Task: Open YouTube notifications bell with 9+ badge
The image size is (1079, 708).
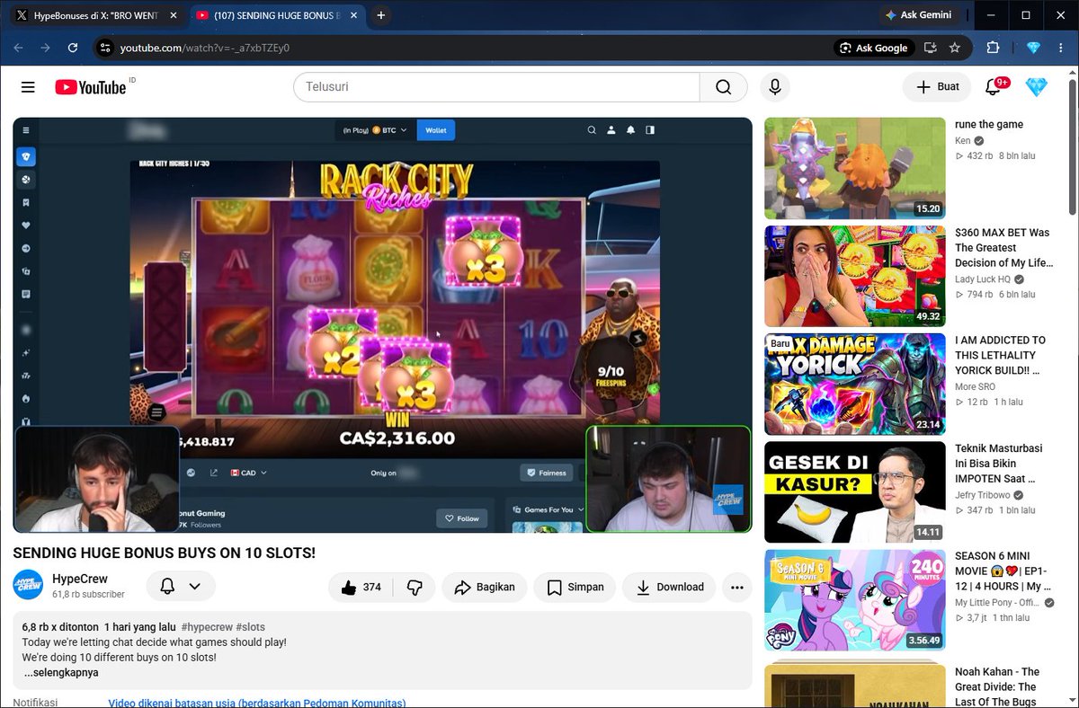Action: click(x=994, y=87)
